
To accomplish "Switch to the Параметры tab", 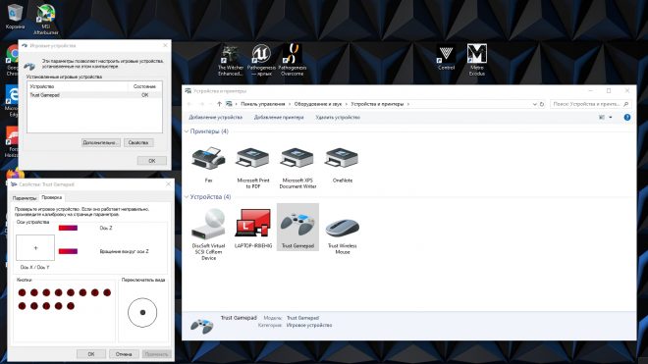I will 25,198.
